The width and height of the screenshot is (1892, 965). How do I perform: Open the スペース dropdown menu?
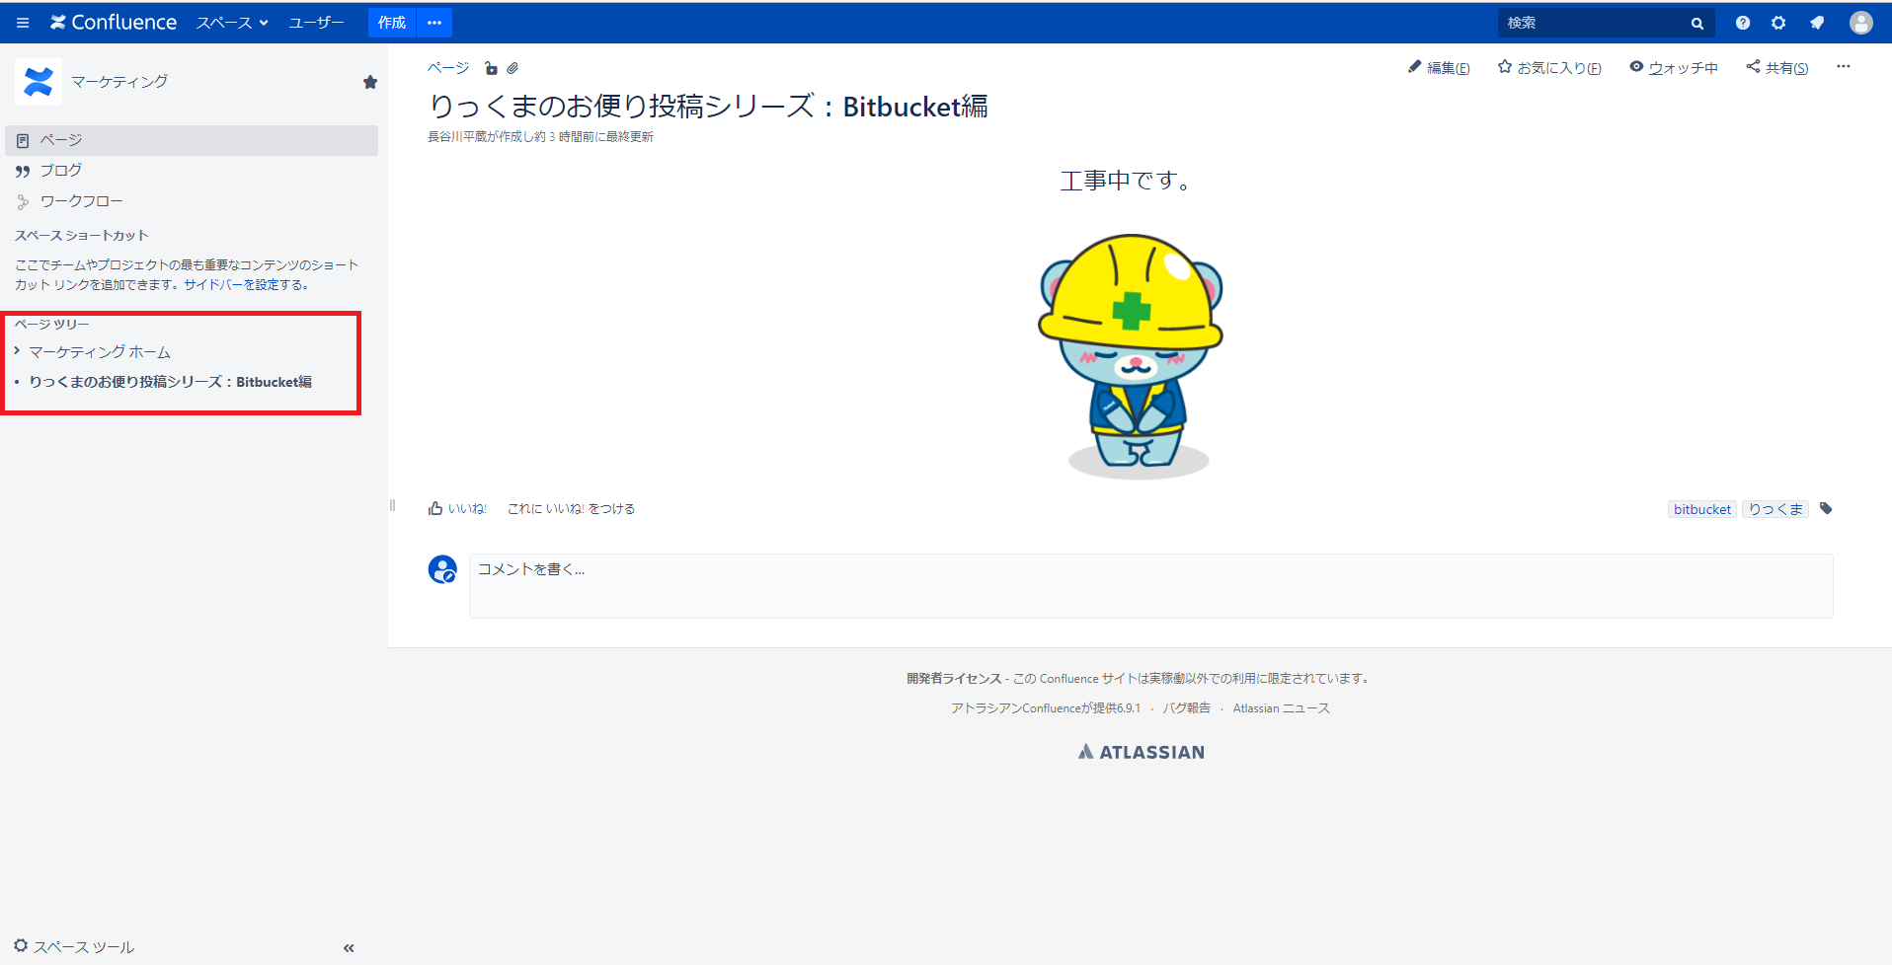pos(232,23)
